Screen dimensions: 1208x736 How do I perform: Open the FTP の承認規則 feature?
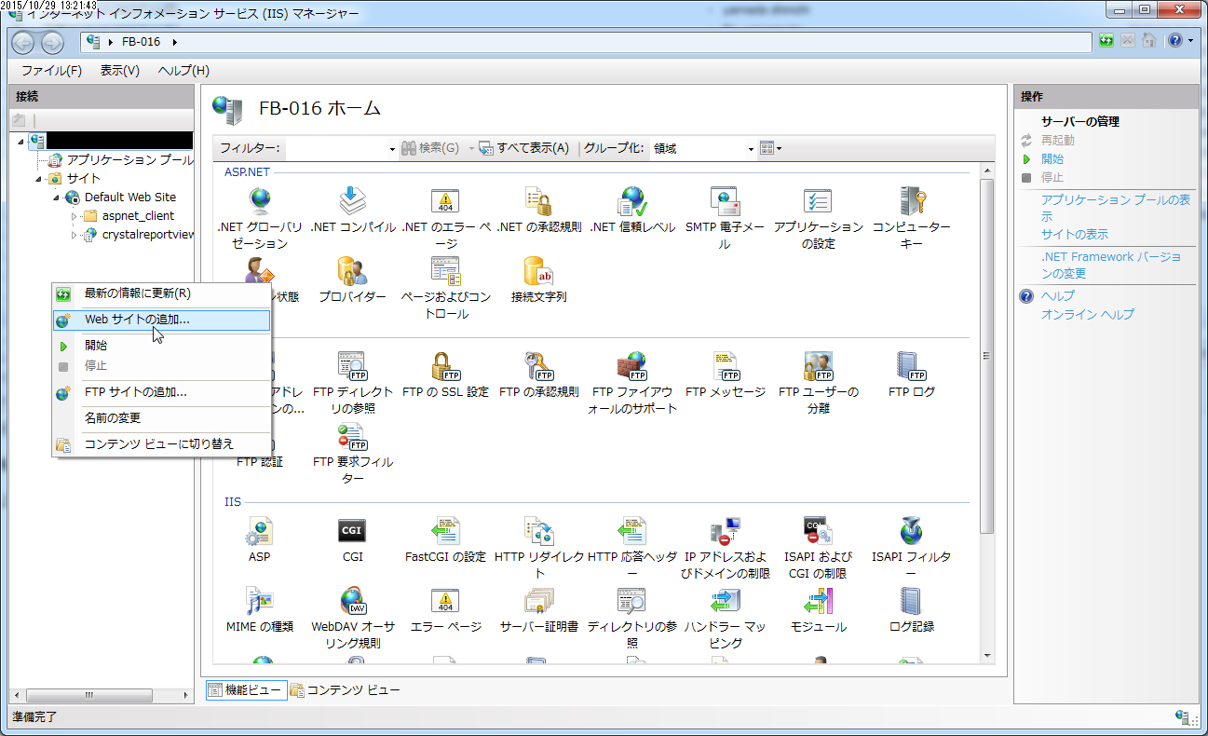point(538,375)
